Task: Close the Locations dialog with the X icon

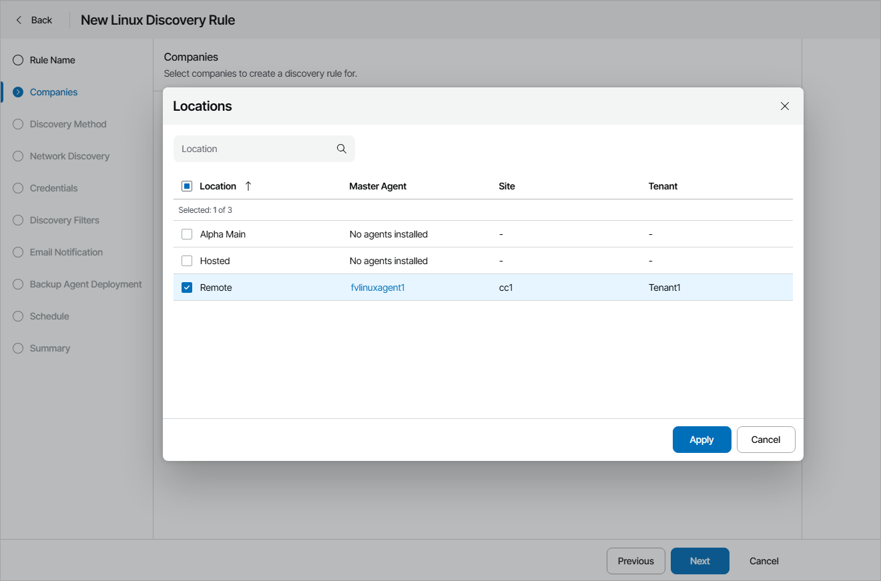Action: (785, 106)
